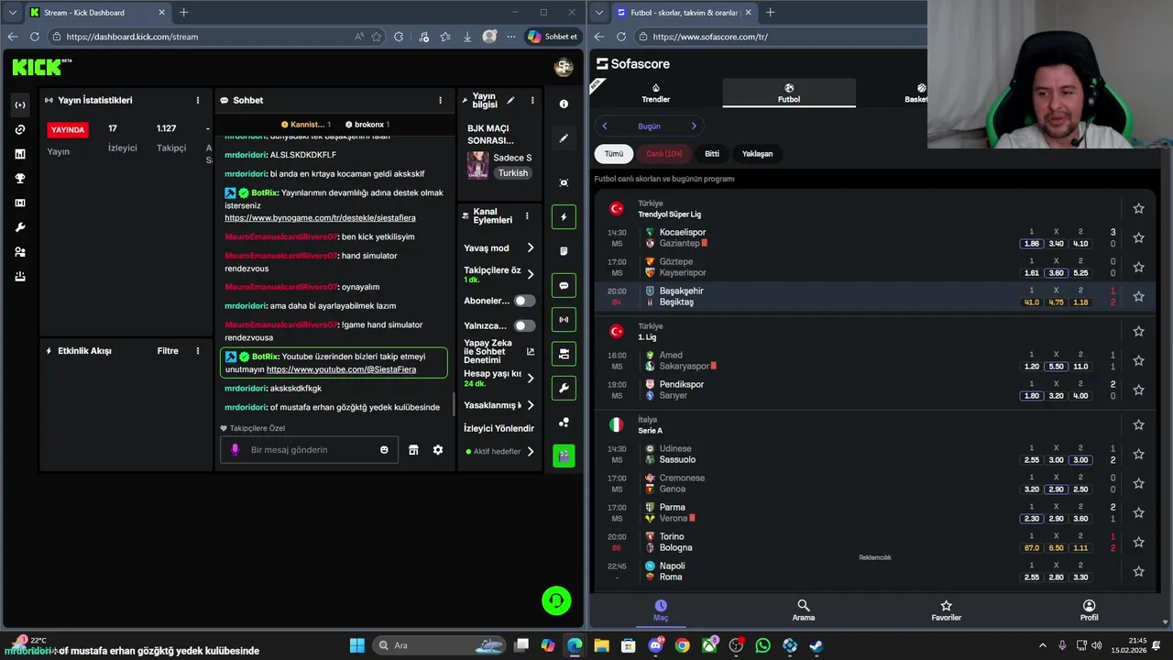Go to previous day in Sofascore date picker

[605, 126]
